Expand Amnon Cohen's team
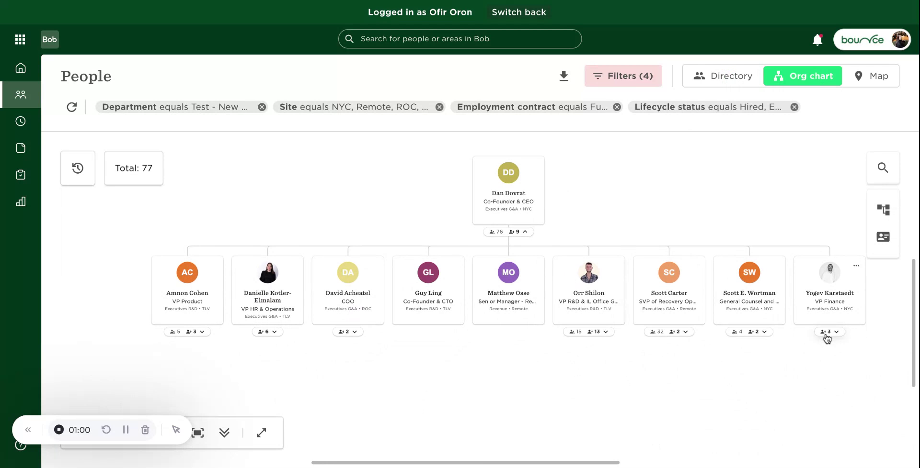The height and width of the screenshot is (468, 920). (x=202, y=331)
